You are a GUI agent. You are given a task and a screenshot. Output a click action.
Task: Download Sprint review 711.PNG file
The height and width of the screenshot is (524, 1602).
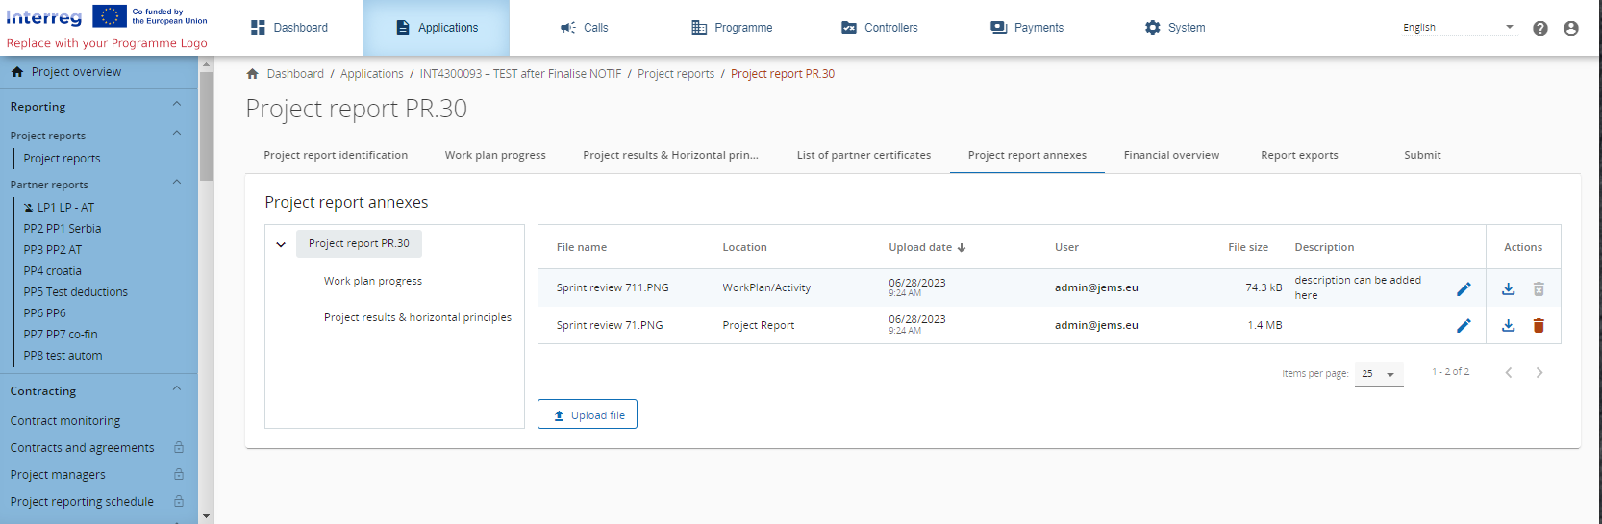1508,288
